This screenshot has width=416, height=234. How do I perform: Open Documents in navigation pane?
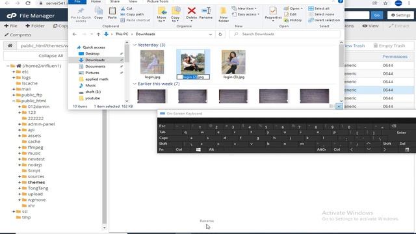point(96,66)
